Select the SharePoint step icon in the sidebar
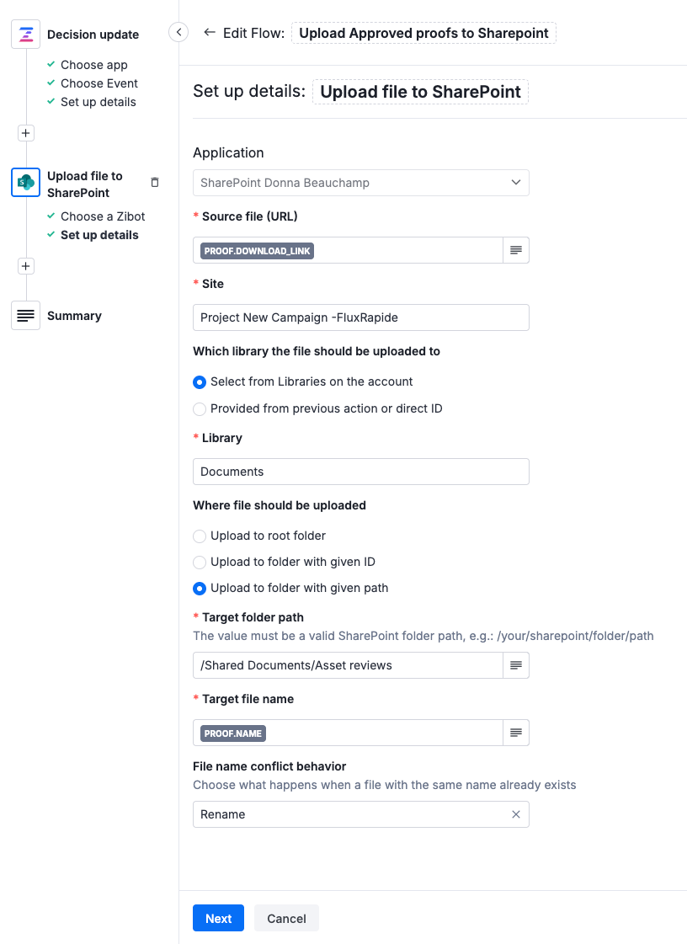Screen dimensions: 687x944 click(25, 182)
